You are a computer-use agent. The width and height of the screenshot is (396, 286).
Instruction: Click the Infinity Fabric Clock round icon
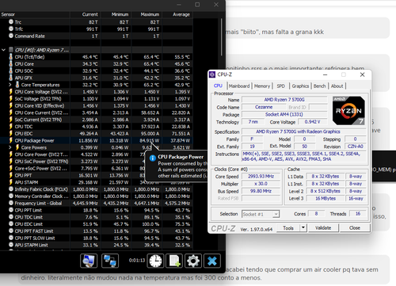[11, 189]
